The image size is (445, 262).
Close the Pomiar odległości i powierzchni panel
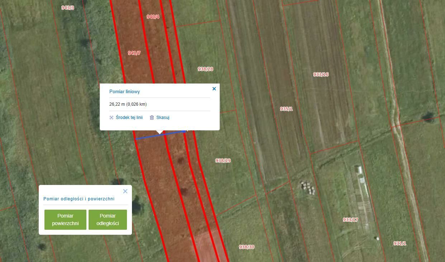tap(125, 191)
